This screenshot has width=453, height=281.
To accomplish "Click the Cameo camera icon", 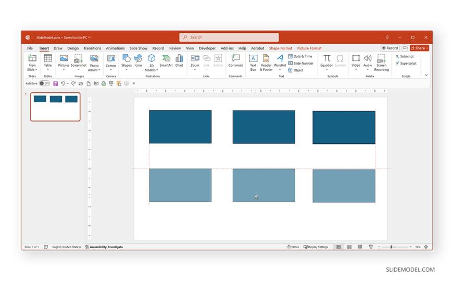I will pos(111,58).
